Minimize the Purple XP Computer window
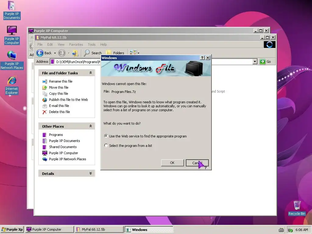 pos(256,31)
